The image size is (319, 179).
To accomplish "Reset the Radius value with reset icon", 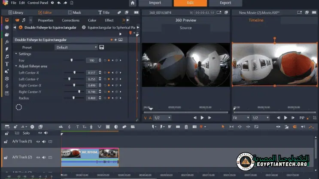I will pos(105,98).
